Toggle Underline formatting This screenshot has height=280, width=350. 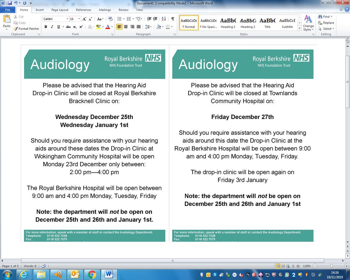click(x=59, y=27)
